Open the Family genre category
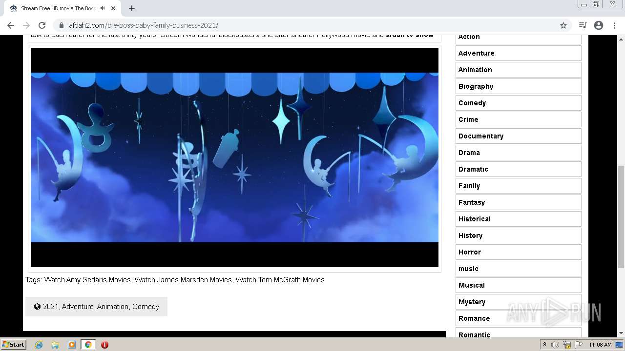The height and width of the screenshot is (351, 625). (518, 186)
